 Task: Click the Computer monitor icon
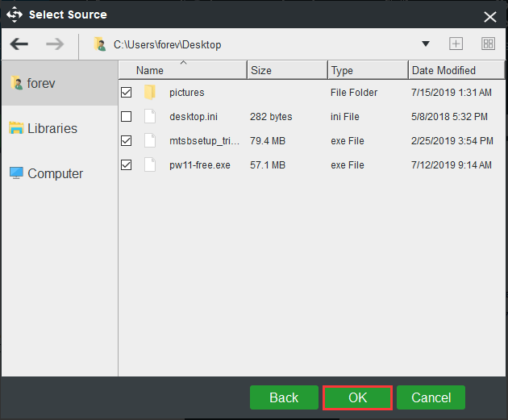(16, 173)
